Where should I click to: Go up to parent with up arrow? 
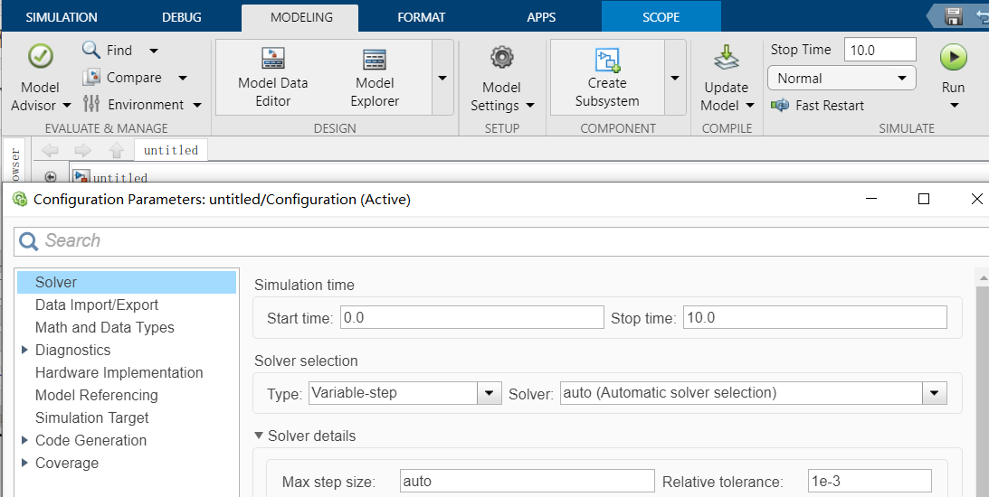pos(116,151)
